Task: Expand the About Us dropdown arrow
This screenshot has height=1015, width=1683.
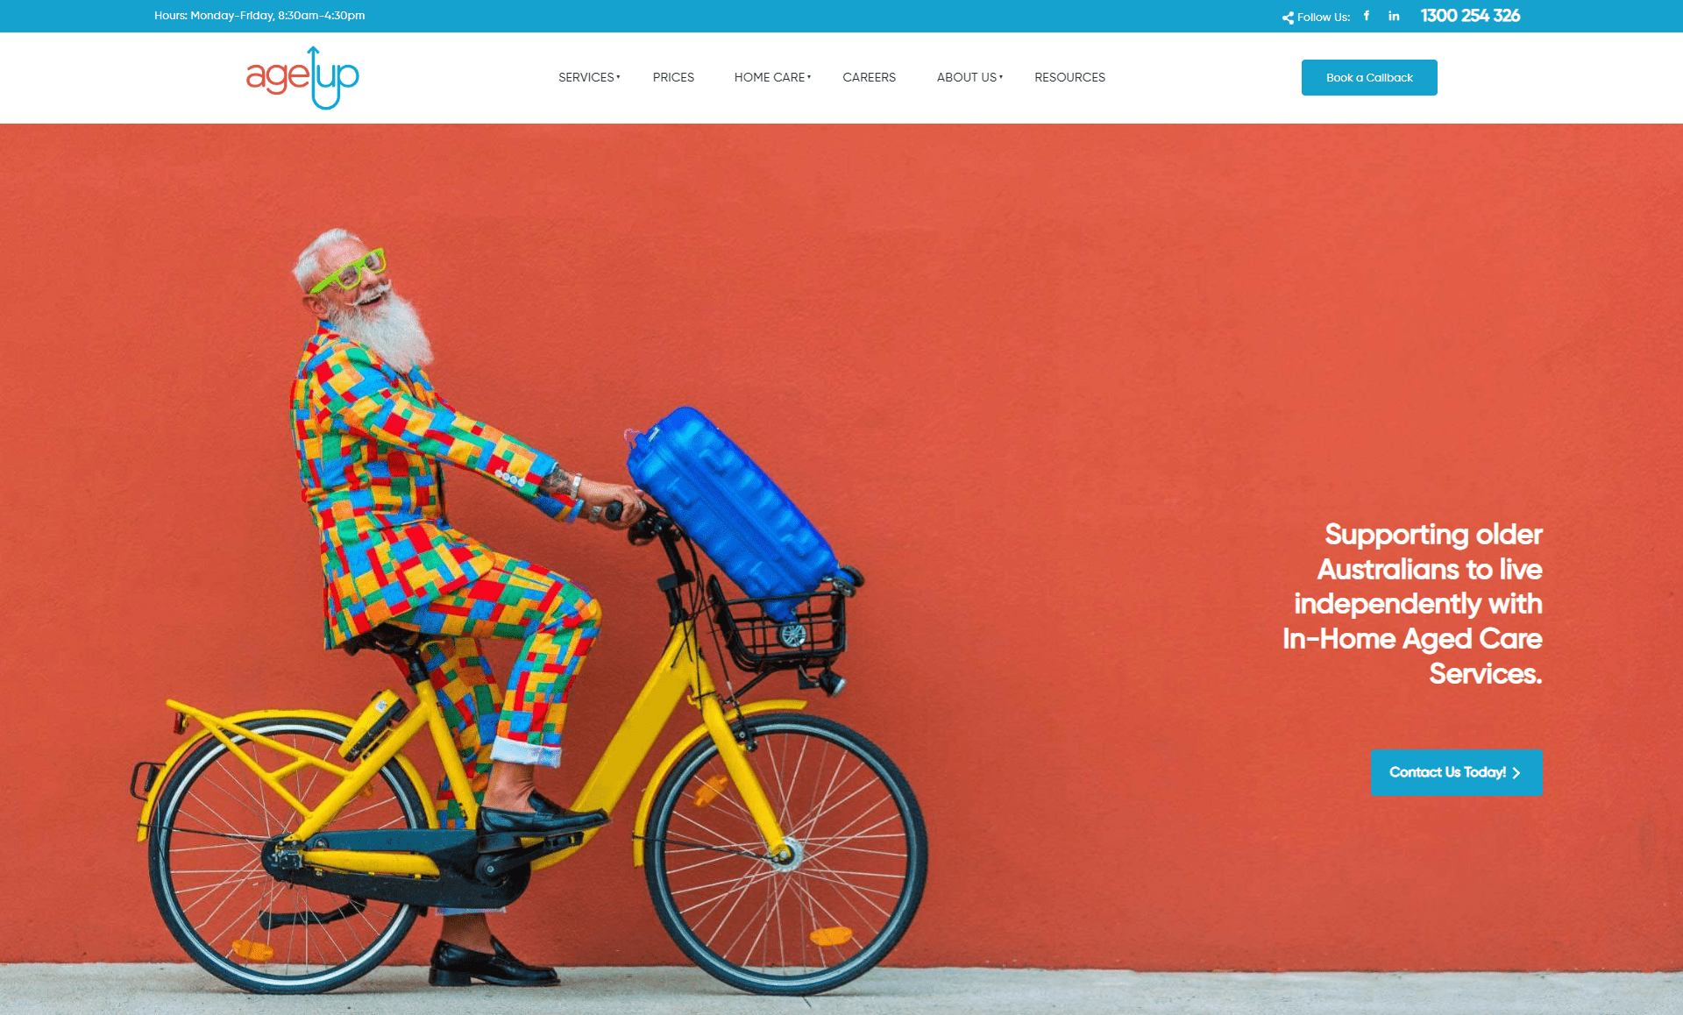Action: point(1001,77)
